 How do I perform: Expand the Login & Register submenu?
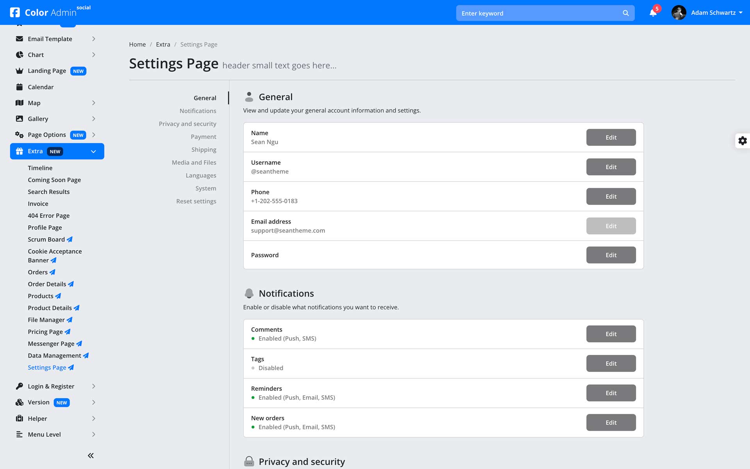[94, 386]
